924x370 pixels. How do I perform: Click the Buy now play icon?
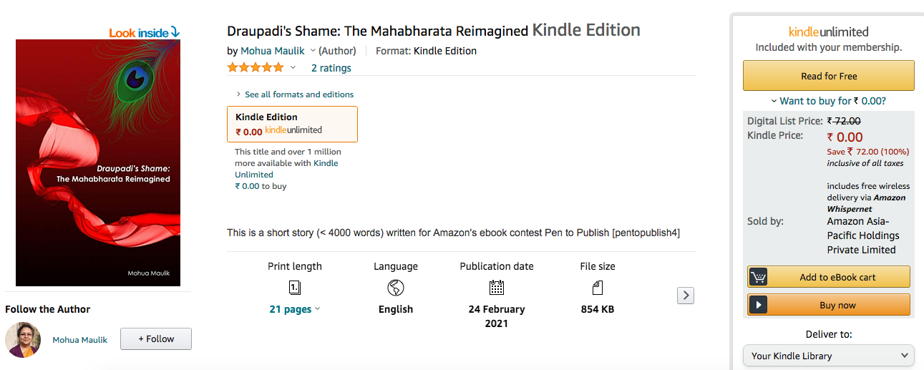point(758,305)
